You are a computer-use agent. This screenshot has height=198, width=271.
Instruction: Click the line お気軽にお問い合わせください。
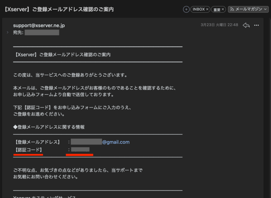(x=46, y=177)
